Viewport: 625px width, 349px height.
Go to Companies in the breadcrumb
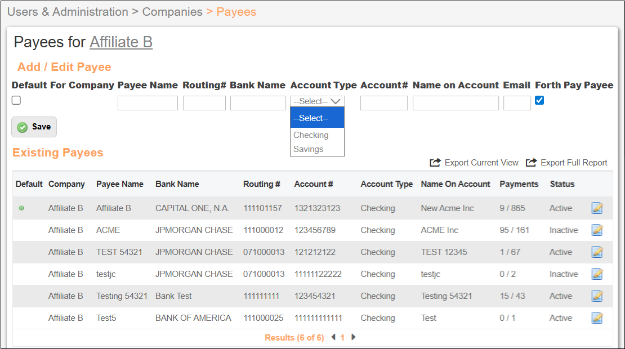(x=172, y=12)
